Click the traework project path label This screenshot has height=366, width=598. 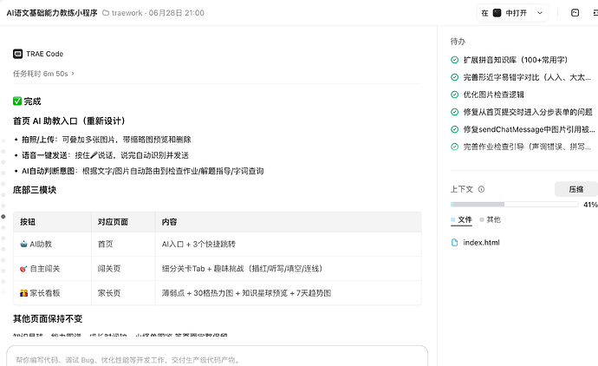pos(127,13)
